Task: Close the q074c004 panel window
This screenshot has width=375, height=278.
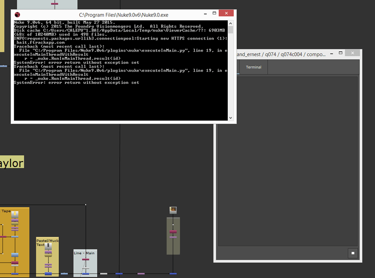Action: coord(353,53)
